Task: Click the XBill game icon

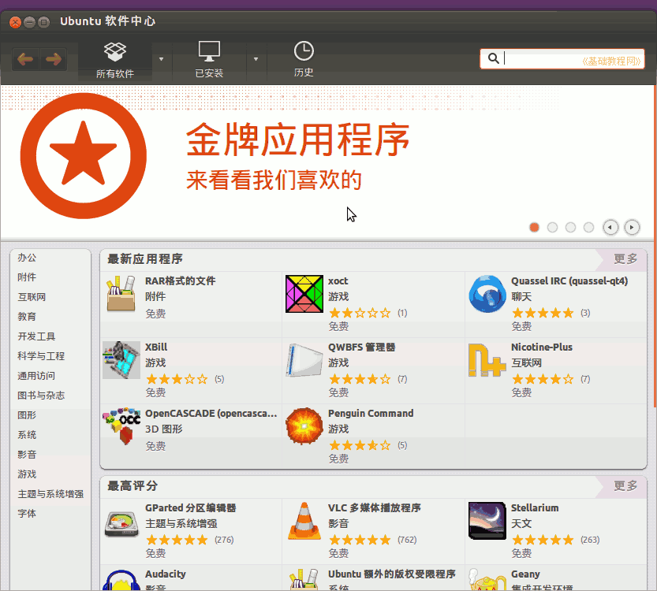Action: pos(121,360)
